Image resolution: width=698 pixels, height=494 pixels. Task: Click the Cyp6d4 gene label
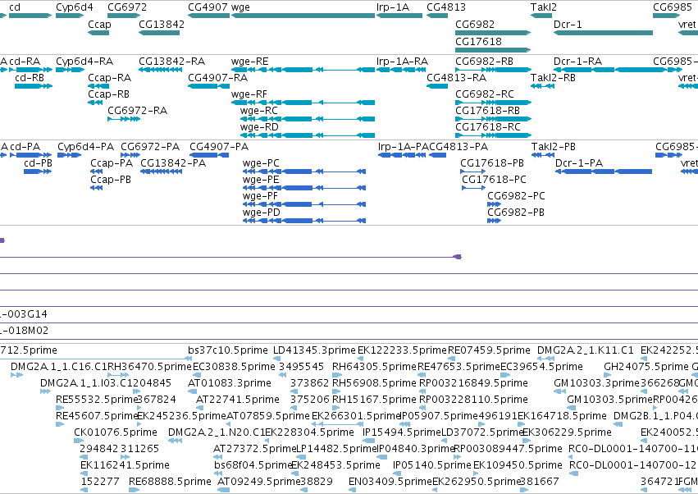tap(75, 7)
